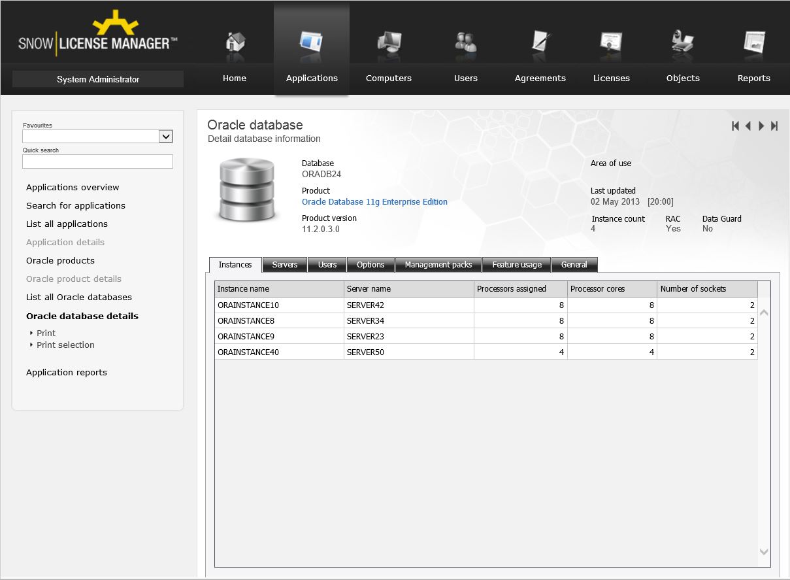Screen dimensions: 790x580
Task: Go to Applications overview
Action: 73,188
